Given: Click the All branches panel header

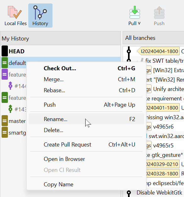Looking at the screenshot, I should point(153,38).
